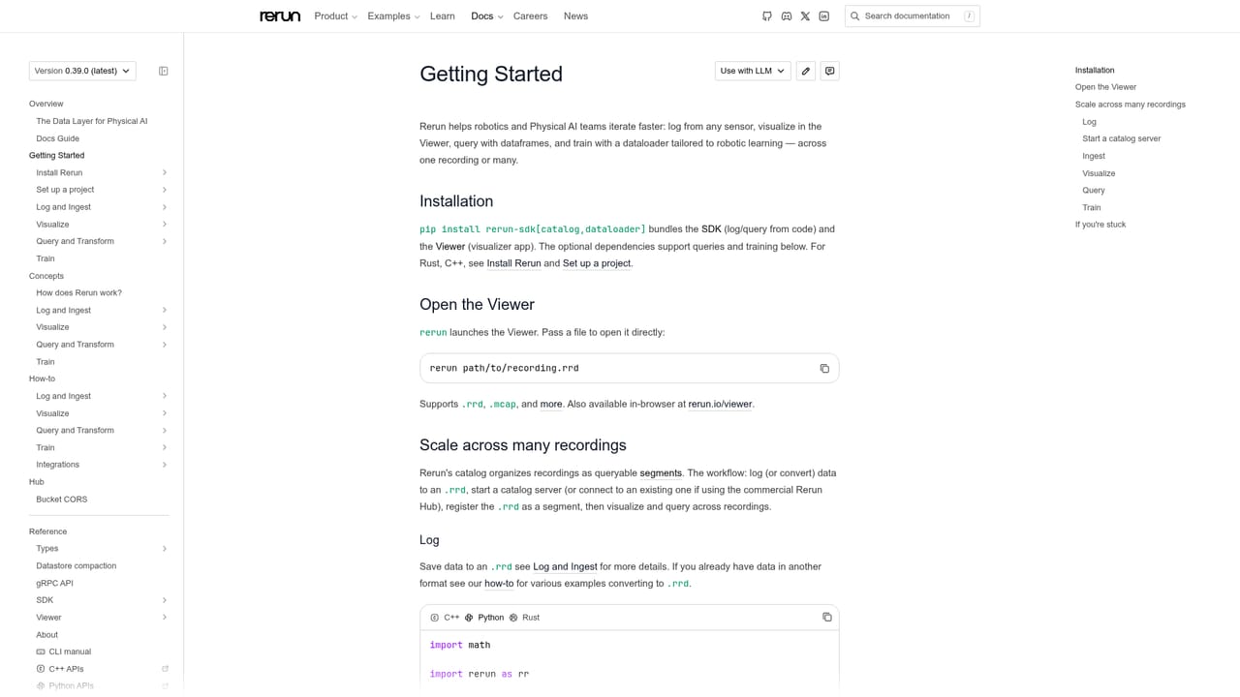Open the Discord community icon

coord(787,16)
